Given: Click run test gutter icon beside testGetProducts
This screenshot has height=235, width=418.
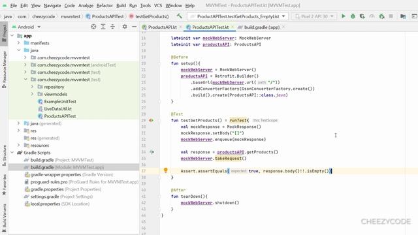Looking at the screenshot, I should 151,120.
